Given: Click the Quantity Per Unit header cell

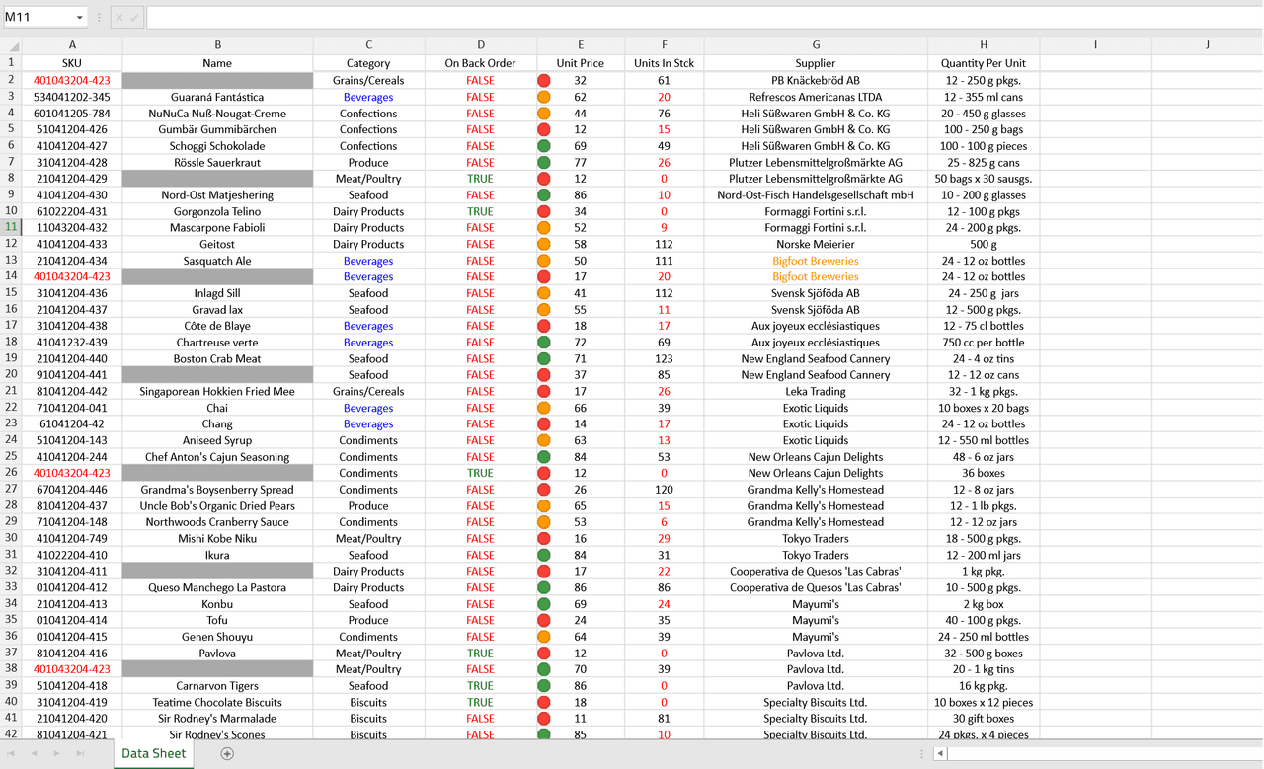Looking at the screenshot, I should pos(984,63).
